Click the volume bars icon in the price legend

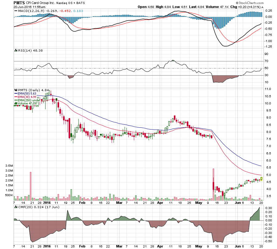[x=16, y=103]
